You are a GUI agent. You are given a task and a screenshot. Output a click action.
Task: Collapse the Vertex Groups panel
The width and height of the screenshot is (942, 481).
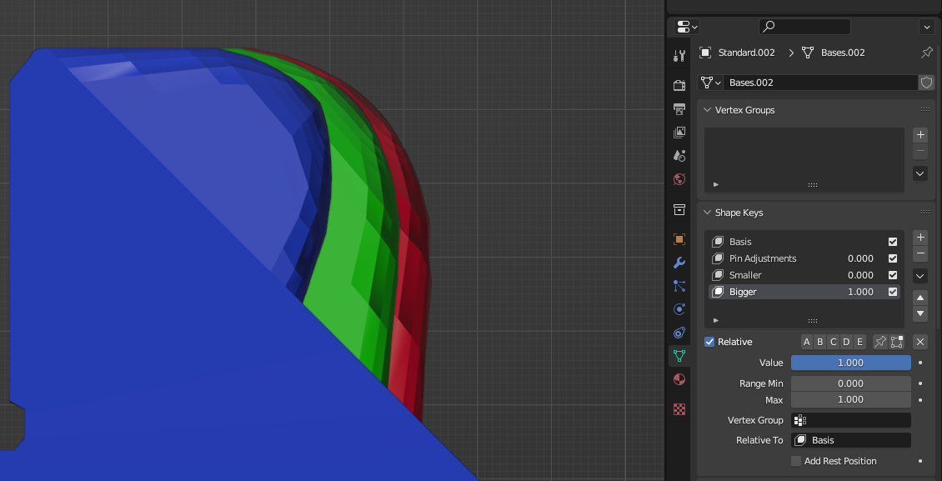(x=707, y=110)
